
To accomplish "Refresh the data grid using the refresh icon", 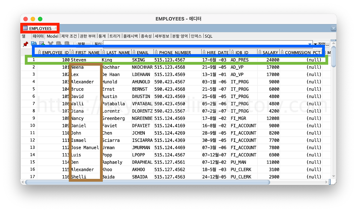I will pos(34,44).
